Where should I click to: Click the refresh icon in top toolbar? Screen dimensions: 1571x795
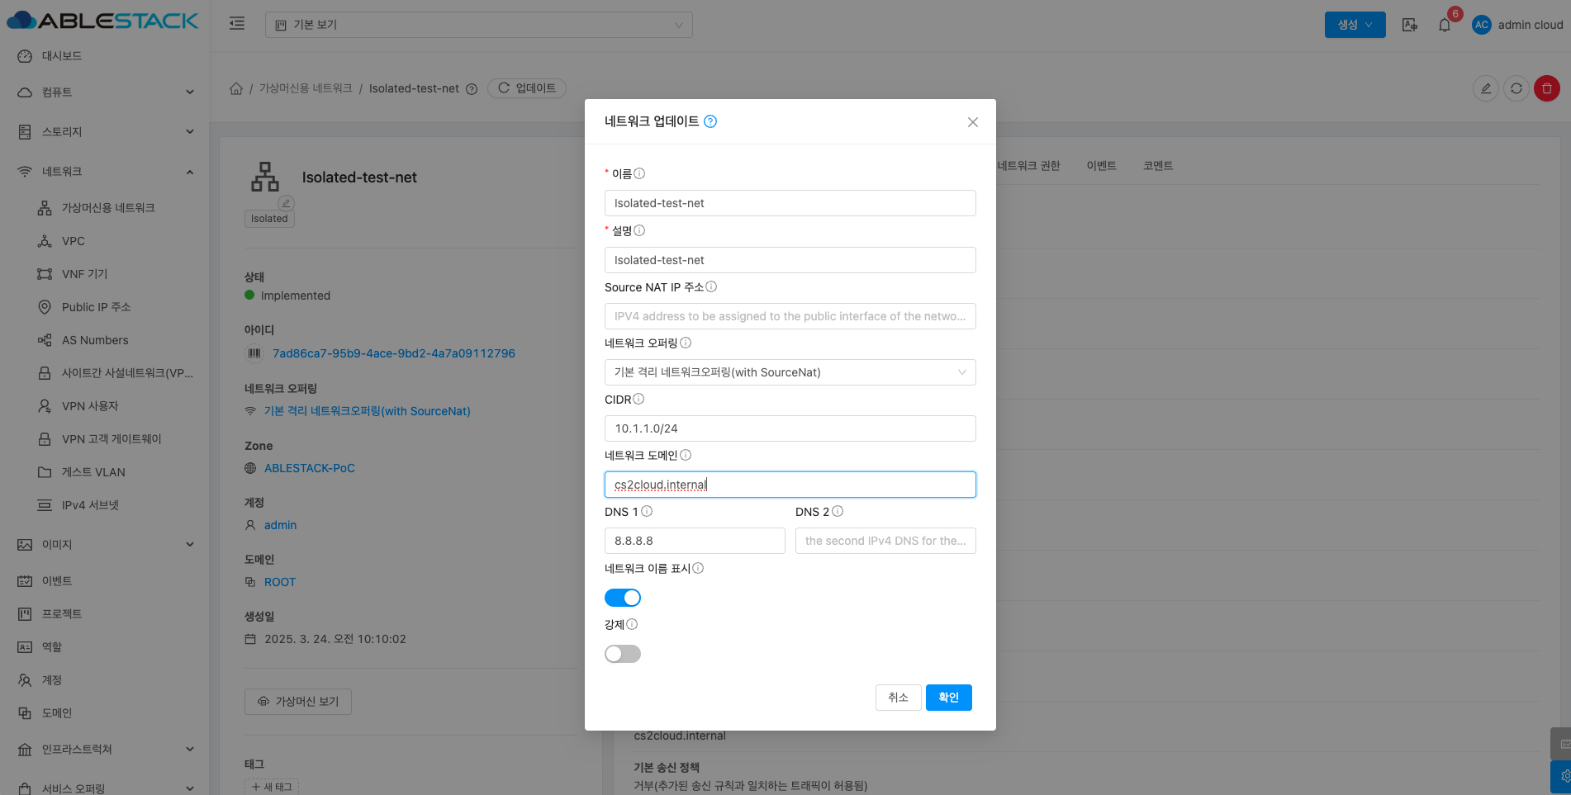[x=1516, y=88]
